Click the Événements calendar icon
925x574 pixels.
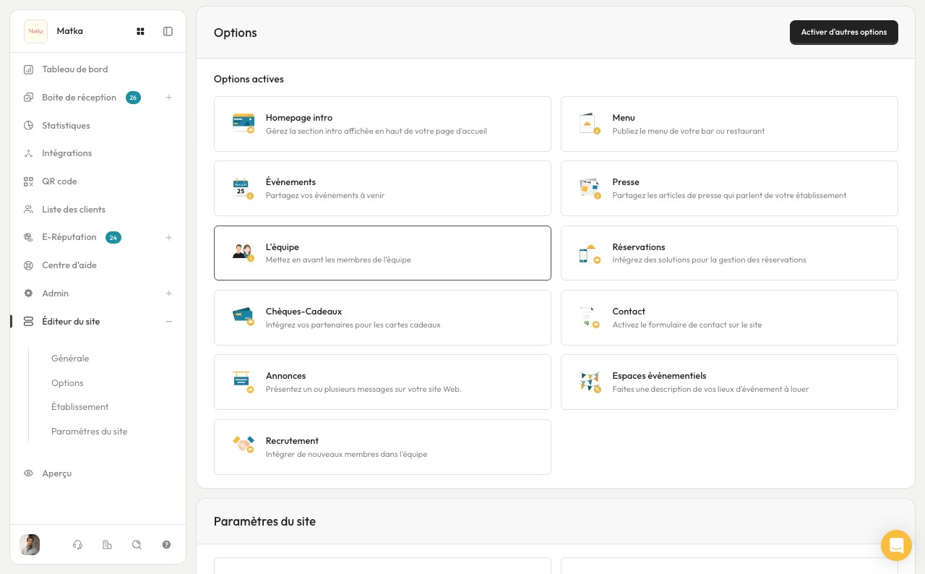click(x=244, y=188)
